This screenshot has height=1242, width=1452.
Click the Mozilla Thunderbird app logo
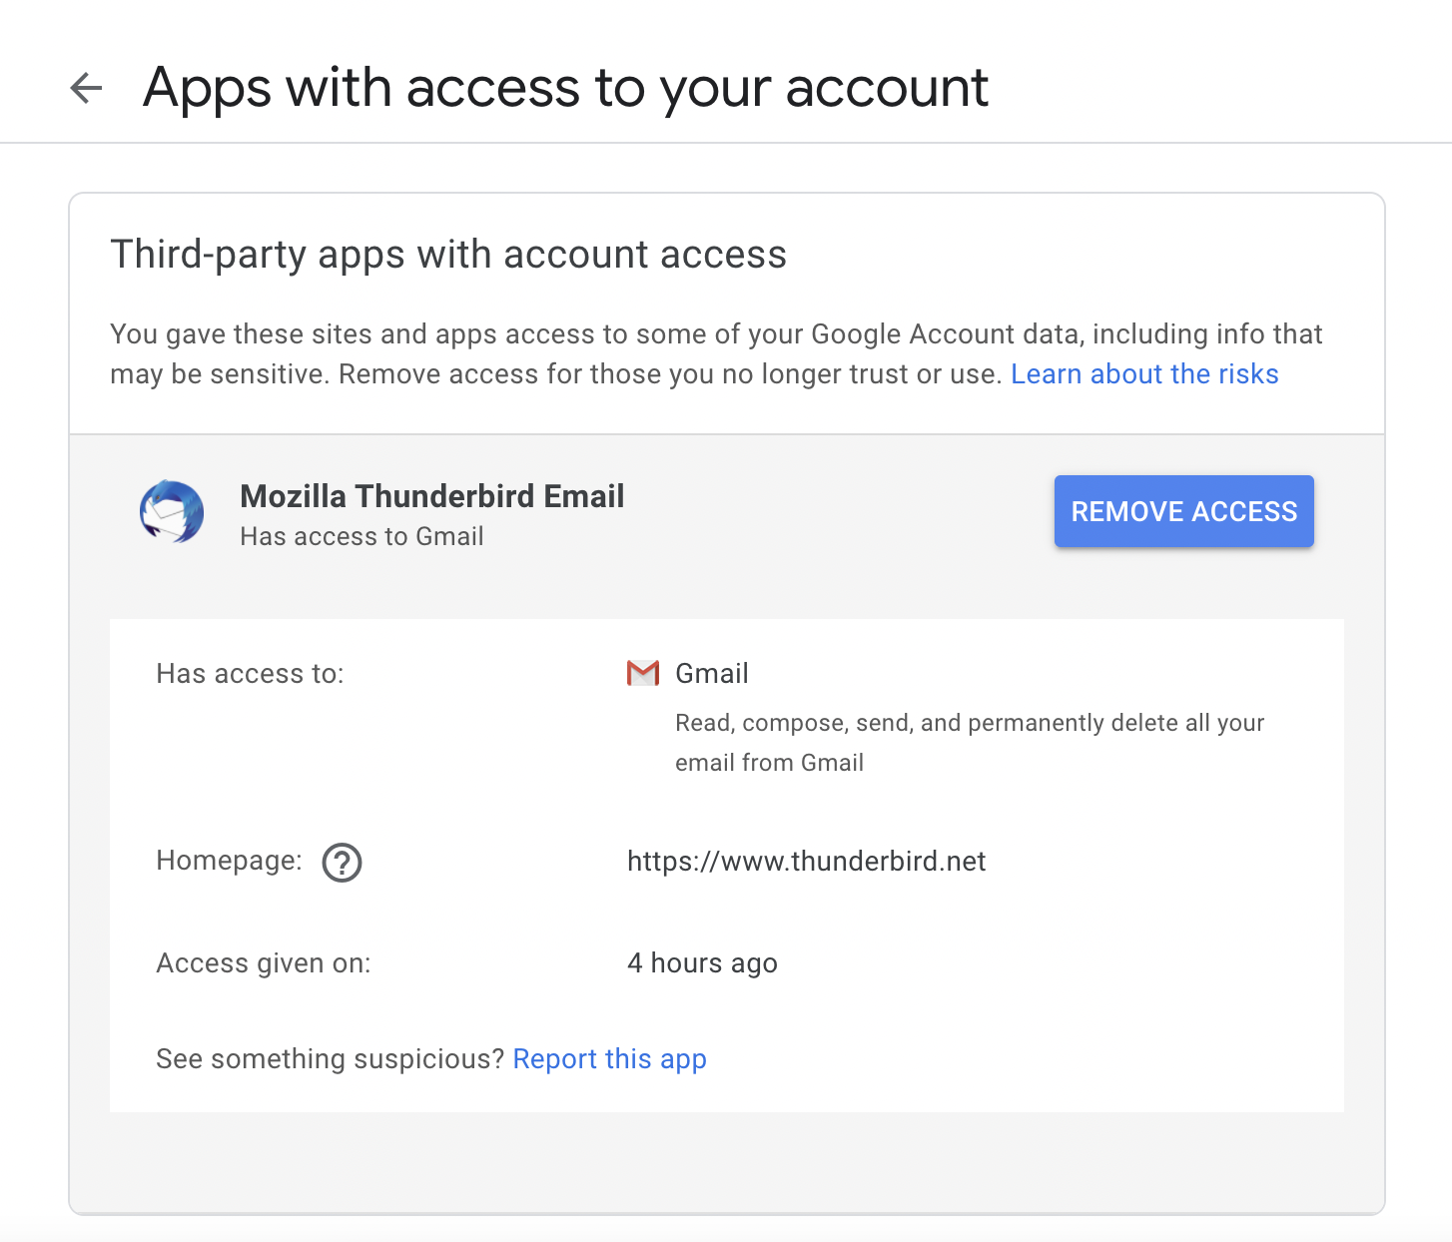(x=172, y=512)
